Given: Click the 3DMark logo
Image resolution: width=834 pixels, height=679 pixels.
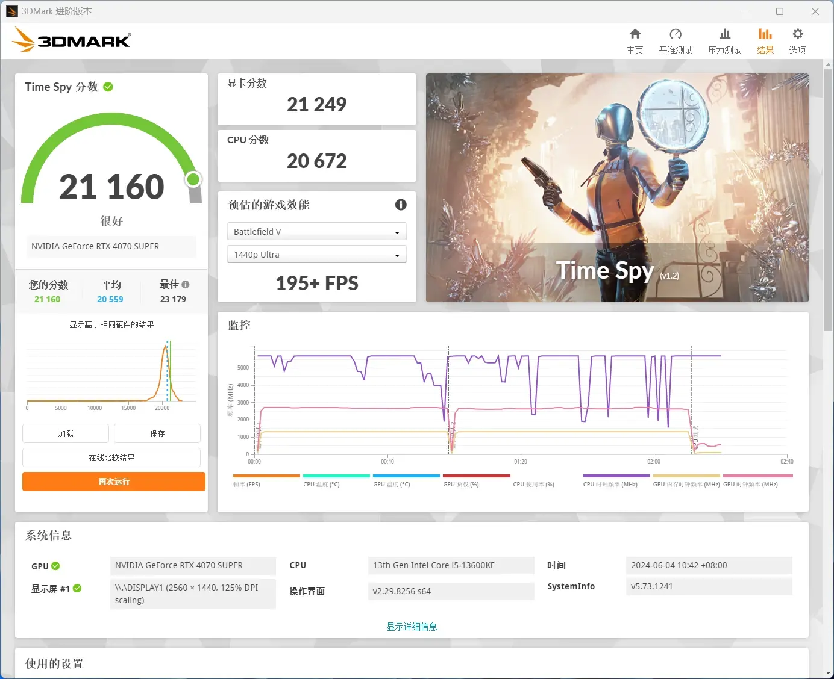Looking at the screenshot, I should [x=71, y=40].
